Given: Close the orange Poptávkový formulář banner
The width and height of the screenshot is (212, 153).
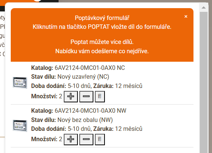Looking at the screenshot, I should 186,17.
